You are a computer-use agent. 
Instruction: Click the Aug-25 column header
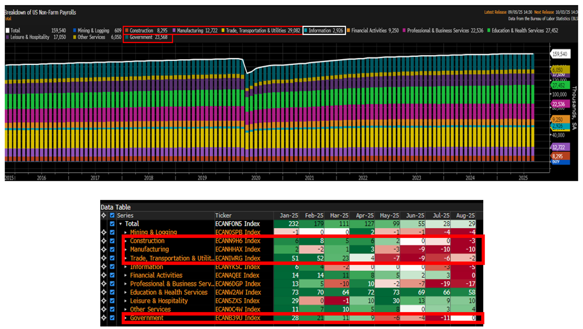[465, 215]
